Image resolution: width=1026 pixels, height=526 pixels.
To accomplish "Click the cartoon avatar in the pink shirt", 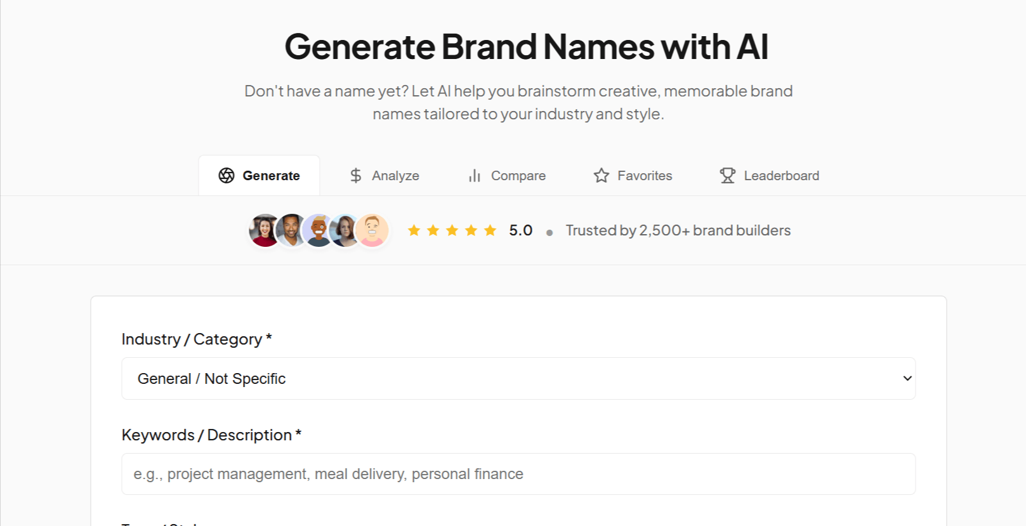I will pyautogui.click(x=372, y=230).
